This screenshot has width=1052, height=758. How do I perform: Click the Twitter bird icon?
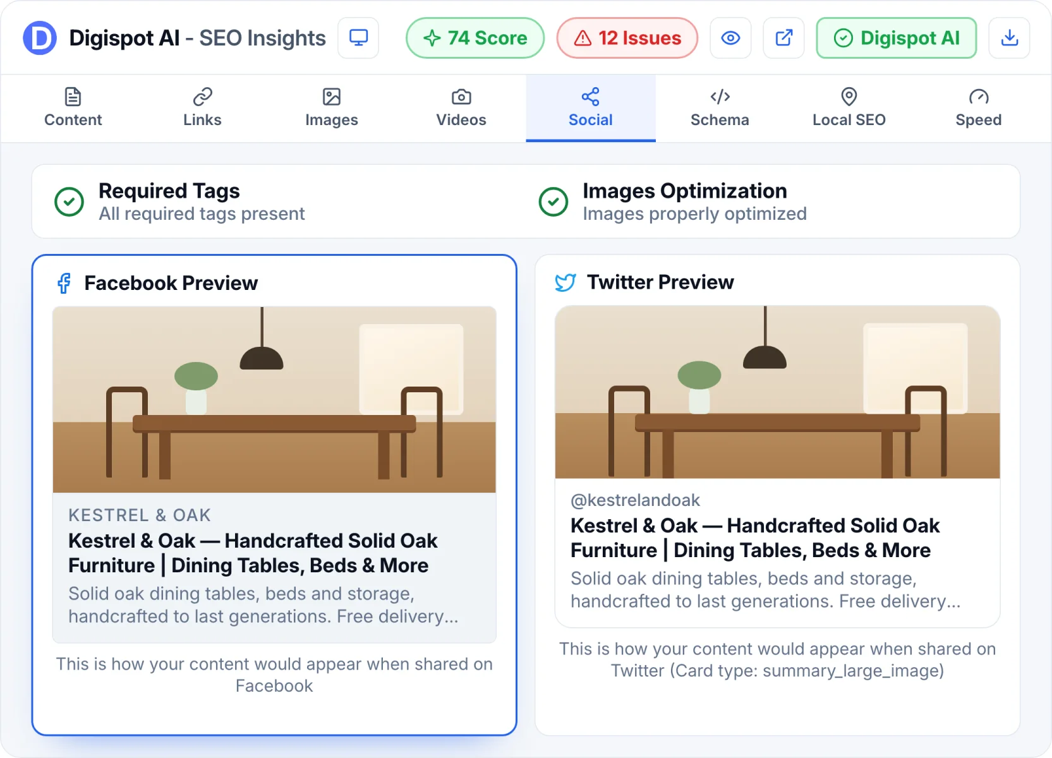[565, 282]
